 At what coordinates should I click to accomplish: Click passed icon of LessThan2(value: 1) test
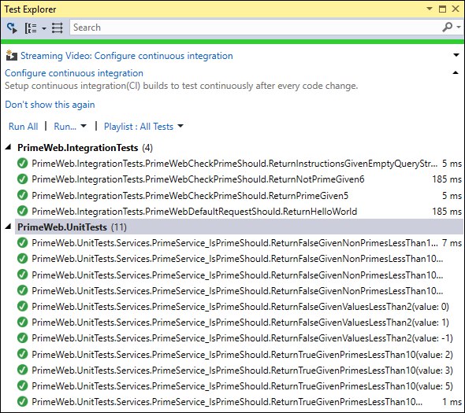click(22, 322)
